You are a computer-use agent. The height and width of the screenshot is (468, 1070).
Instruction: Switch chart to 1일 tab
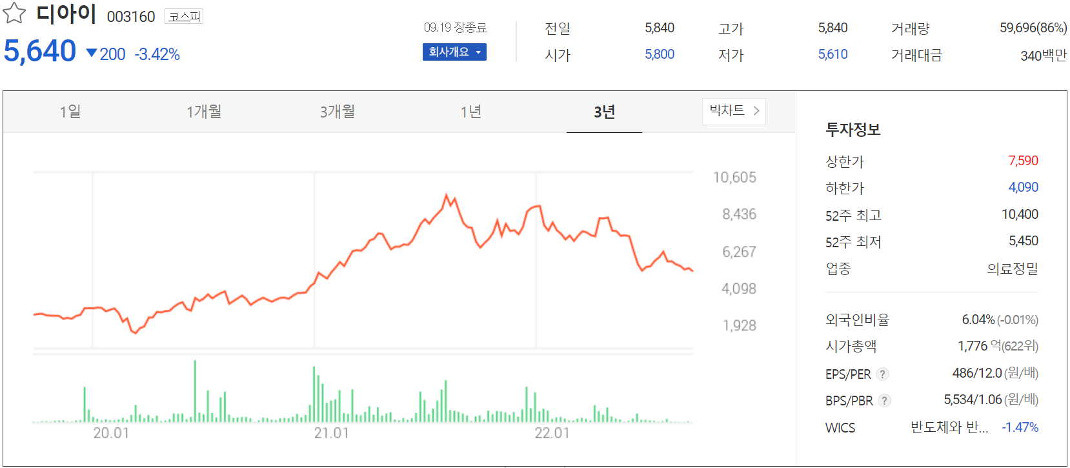point(70,112)
